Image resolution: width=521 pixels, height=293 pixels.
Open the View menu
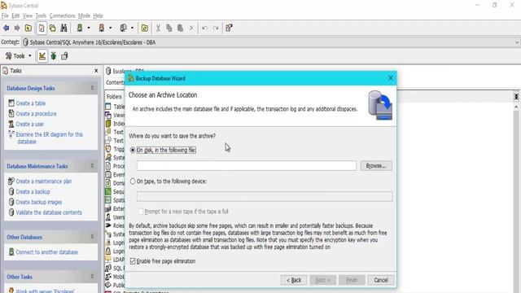pos(28,15)
